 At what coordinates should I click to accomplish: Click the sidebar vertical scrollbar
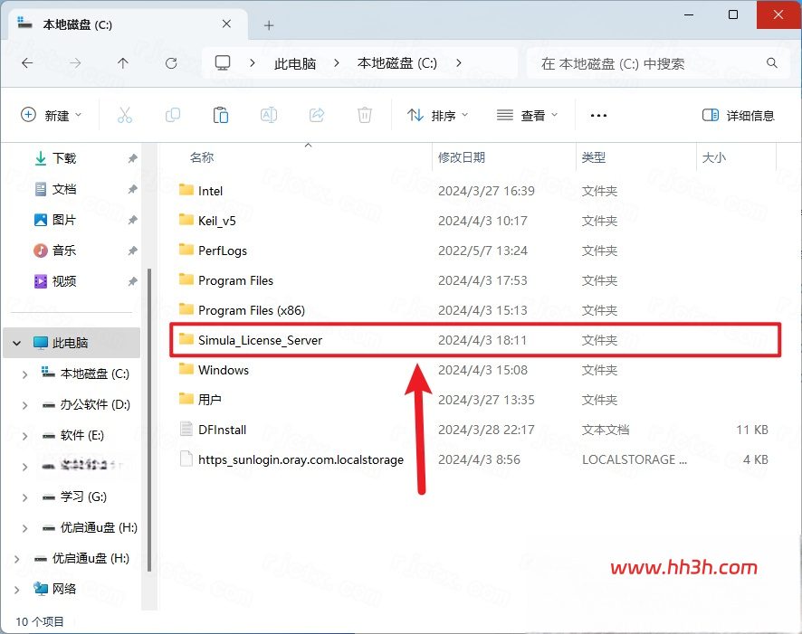pyautogui.click(x=148, y=420)
